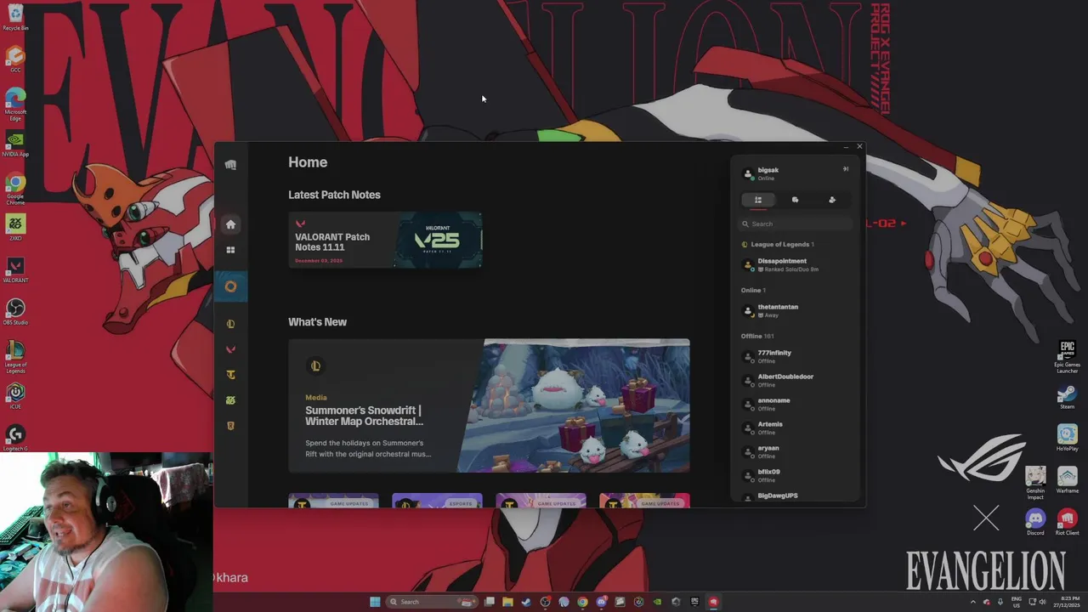Open volume control in system tray
The image size is (1088, 612).
coord(1043,602)
